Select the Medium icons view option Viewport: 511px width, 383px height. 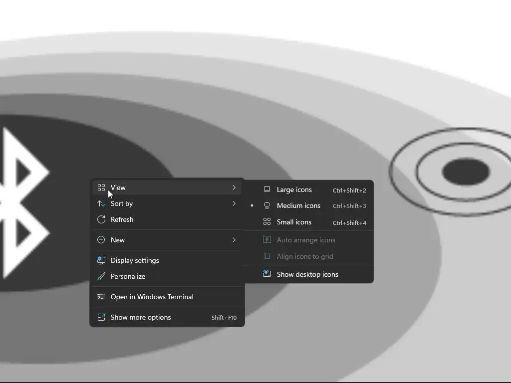point(308,205)
